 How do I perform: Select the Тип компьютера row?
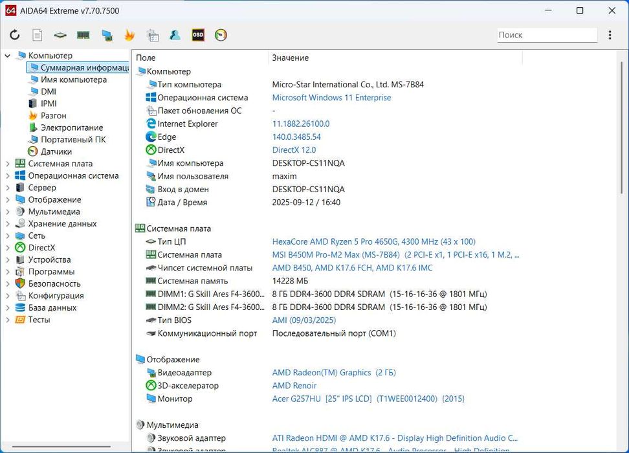click(x=329, y=85)
